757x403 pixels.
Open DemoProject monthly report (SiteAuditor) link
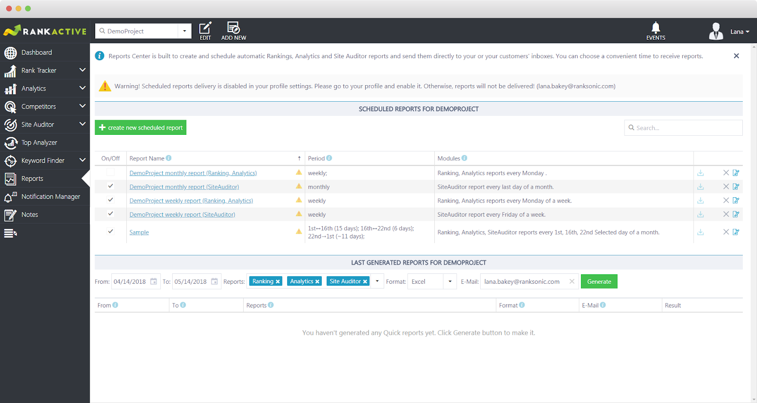click(184, 187)
